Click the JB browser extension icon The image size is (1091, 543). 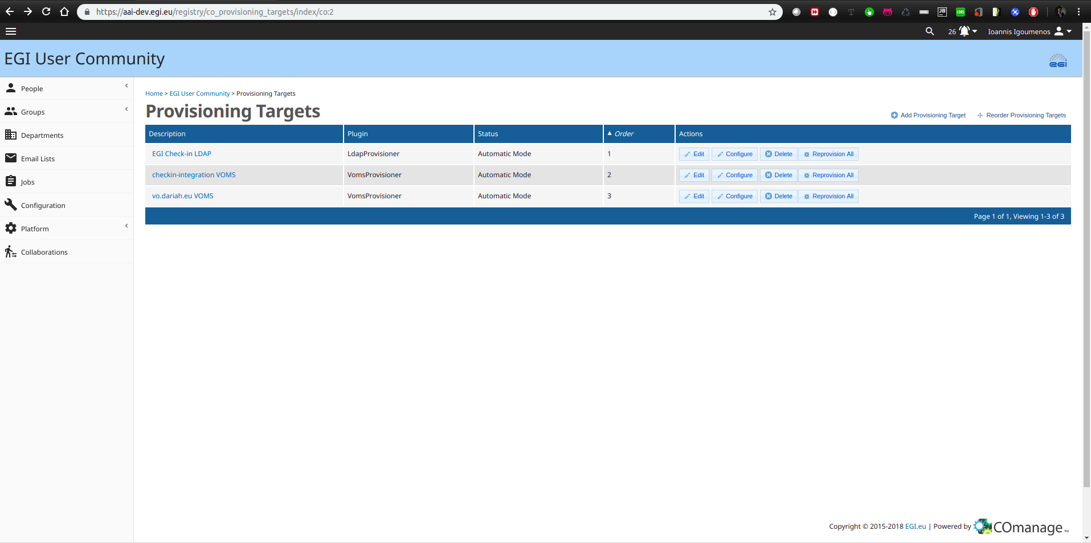point(942,12)
